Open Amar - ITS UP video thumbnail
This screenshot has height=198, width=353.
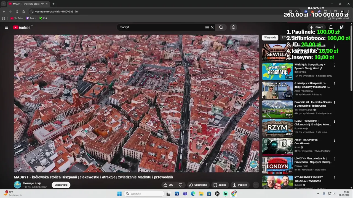pos(277,147)
